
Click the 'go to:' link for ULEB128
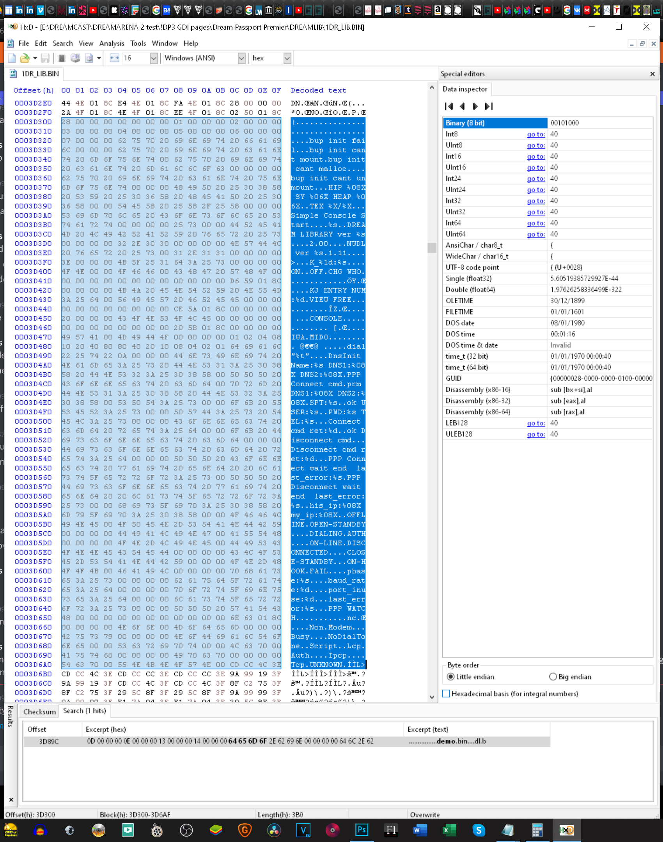tap(536, 434)
